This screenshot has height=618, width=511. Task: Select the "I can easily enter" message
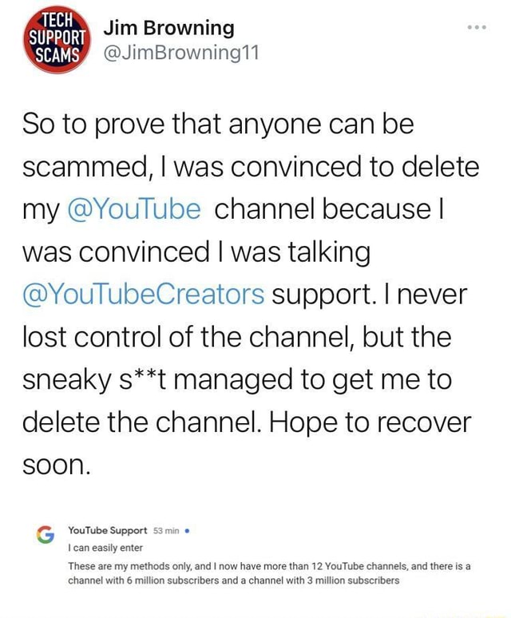pyautogui.click(x=105, y=547)
